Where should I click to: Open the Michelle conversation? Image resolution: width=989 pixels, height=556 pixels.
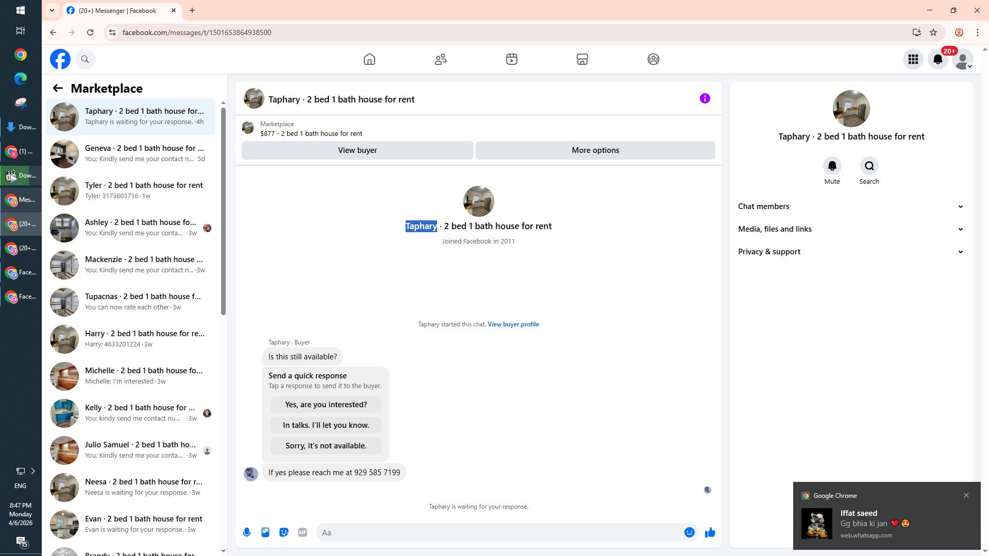(x=131, y=376)
